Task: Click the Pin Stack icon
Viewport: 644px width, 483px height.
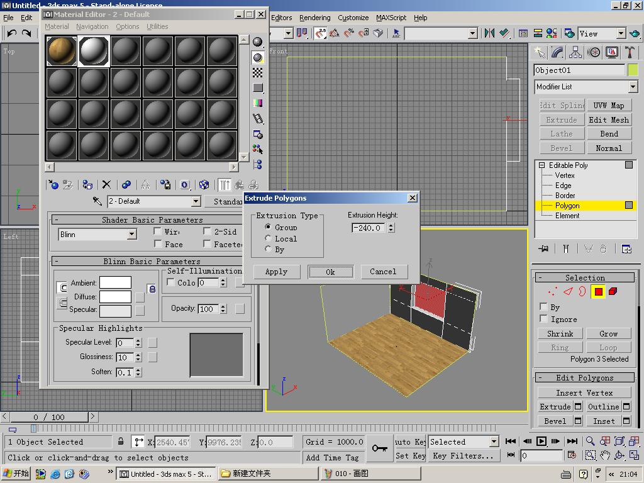Action: [x=543, y=249]
